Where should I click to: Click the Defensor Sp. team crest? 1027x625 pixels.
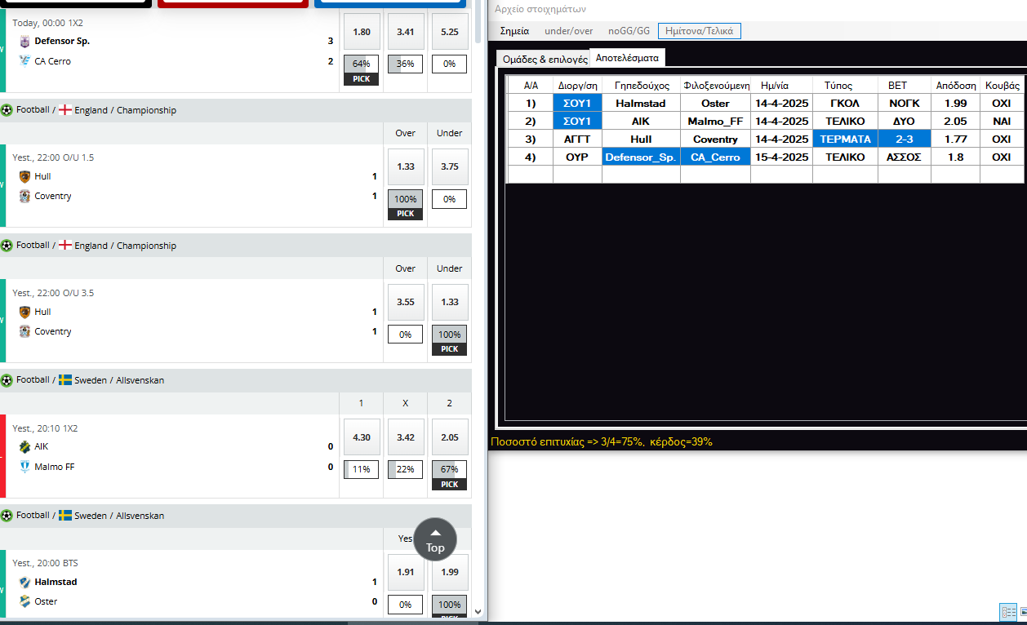[24, 42]
